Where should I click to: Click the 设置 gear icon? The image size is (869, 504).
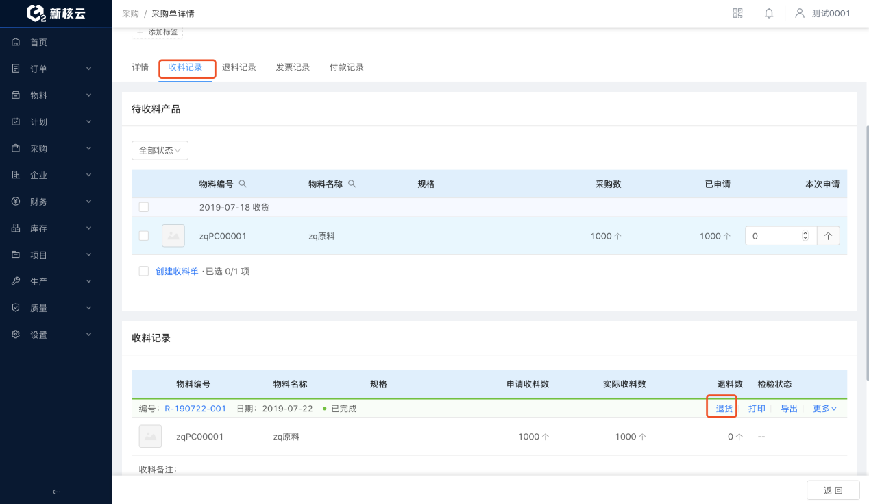[16, 335]
